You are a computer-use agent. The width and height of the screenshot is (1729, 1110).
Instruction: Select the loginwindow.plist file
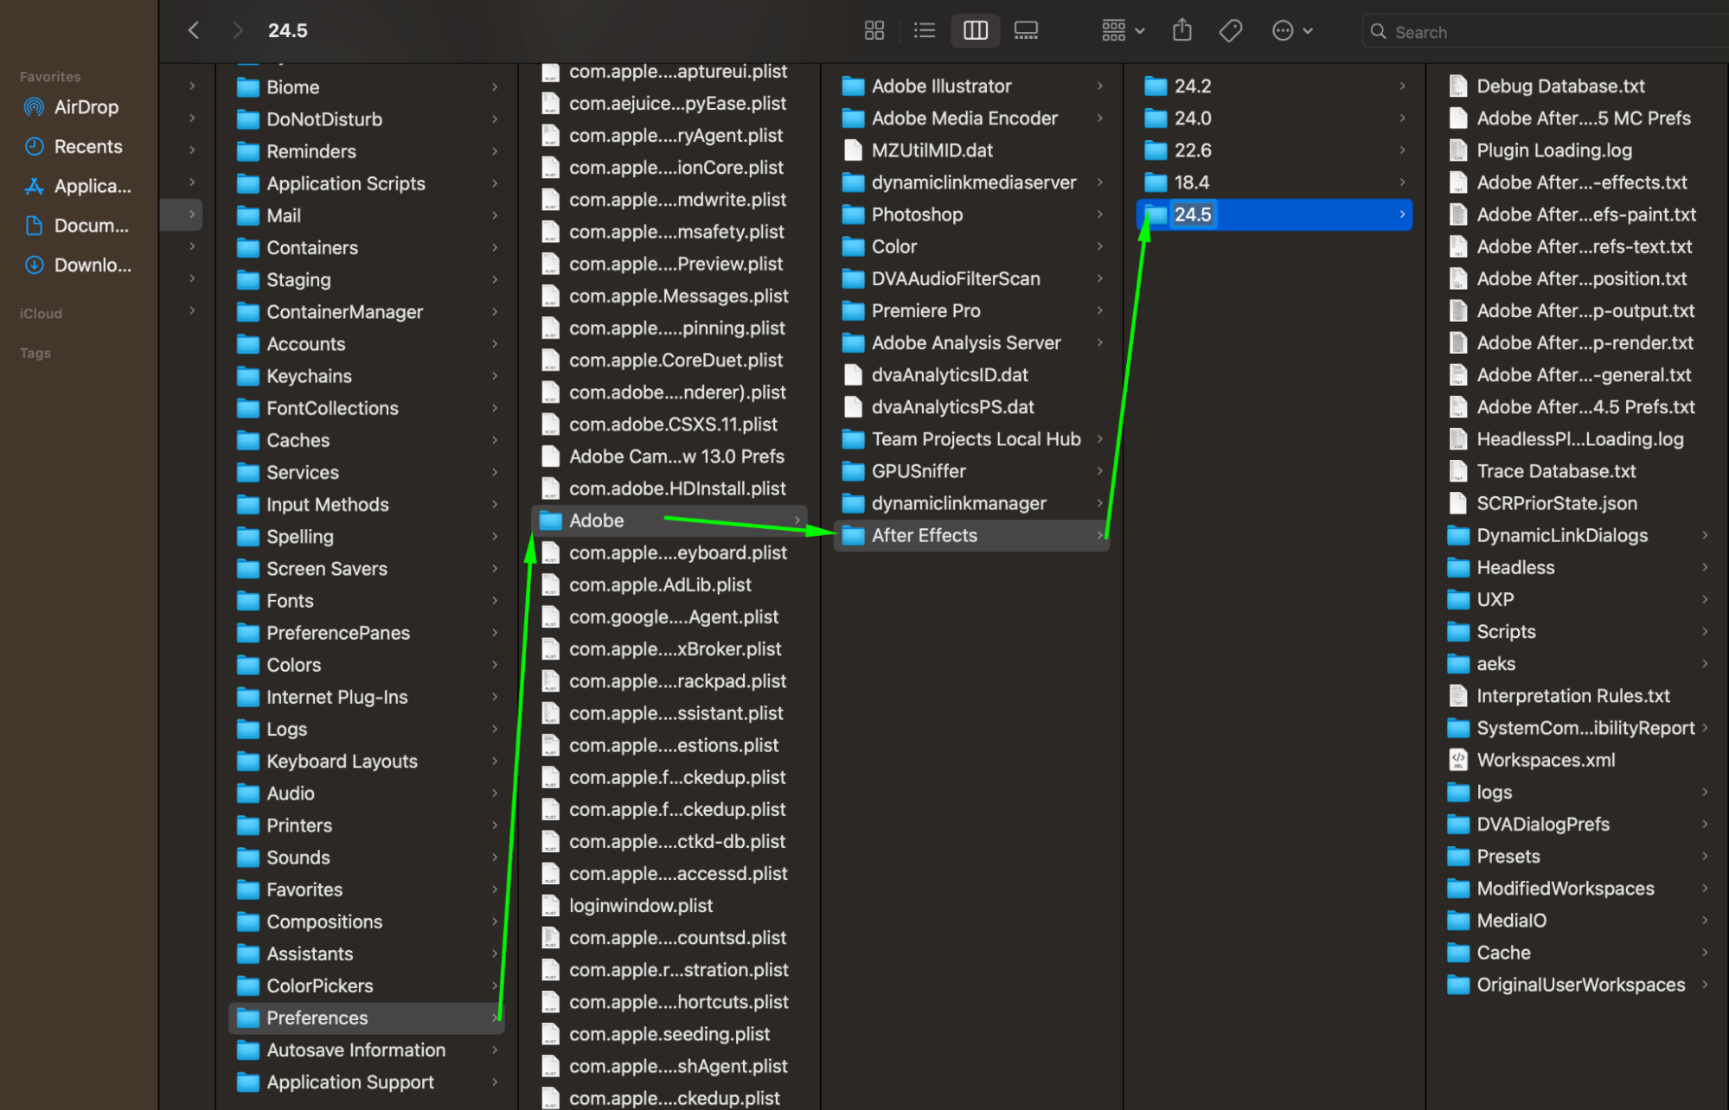[640, 906]
